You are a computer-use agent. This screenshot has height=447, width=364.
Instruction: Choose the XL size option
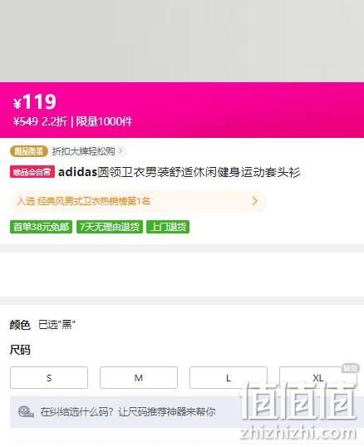(317, 378)
